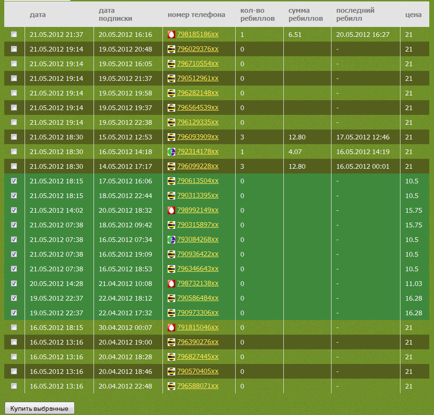Click the сумма ребиллов column header

(x=306, y=14)
